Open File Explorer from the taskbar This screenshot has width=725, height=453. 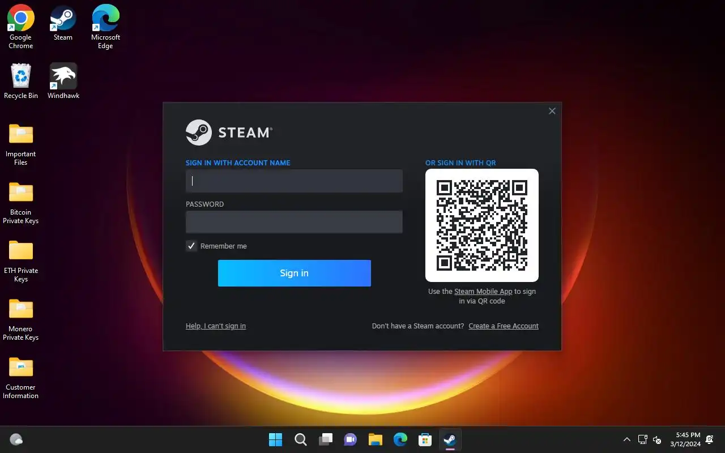point(376,439)
